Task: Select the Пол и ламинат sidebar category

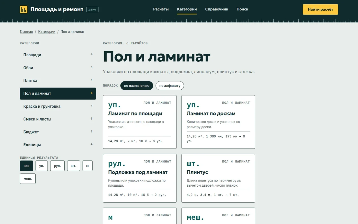Action: coord(58,93)
